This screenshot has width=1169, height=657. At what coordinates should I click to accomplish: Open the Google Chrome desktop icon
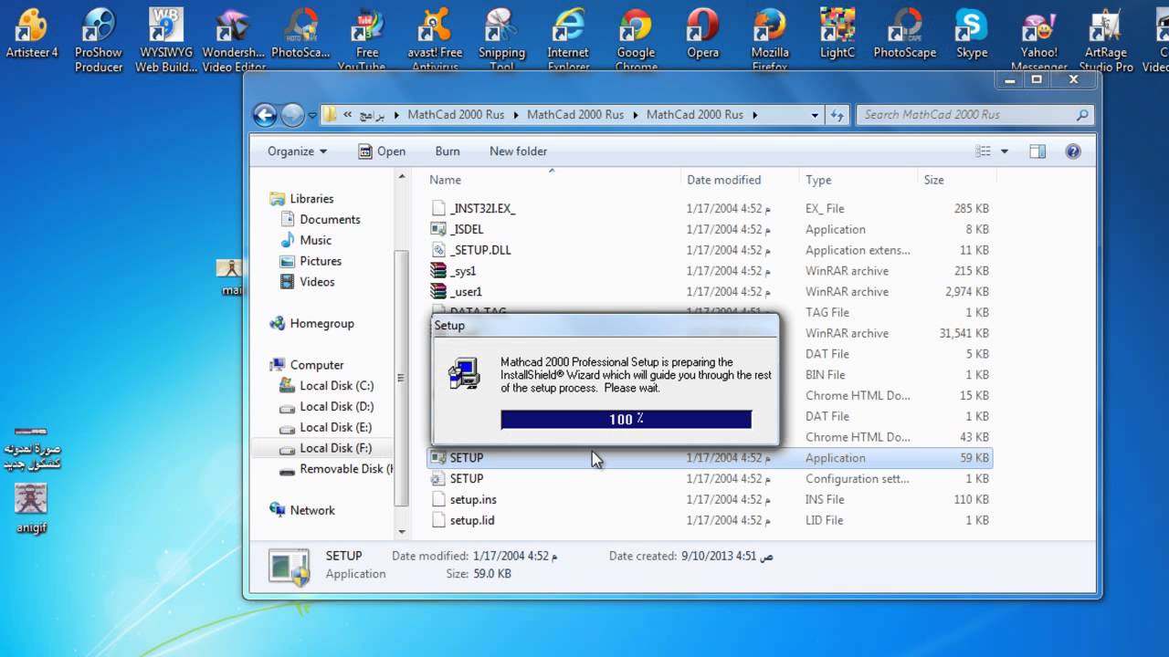(x=636, y=38)
